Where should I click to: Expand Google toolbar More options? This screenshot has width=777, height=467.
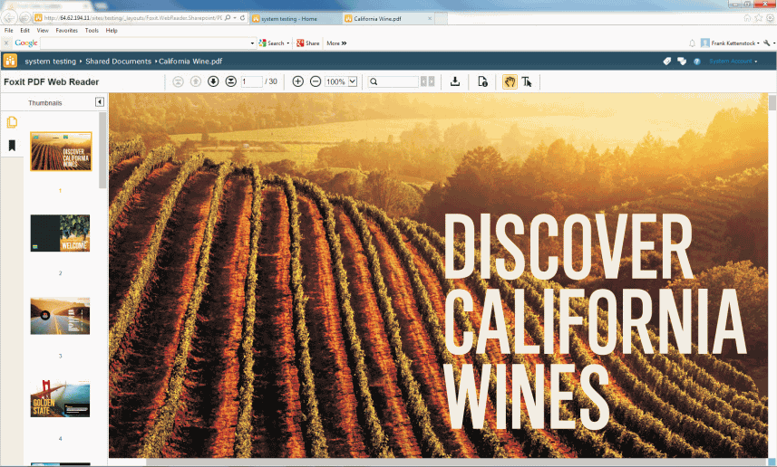[x=336, y=43]
